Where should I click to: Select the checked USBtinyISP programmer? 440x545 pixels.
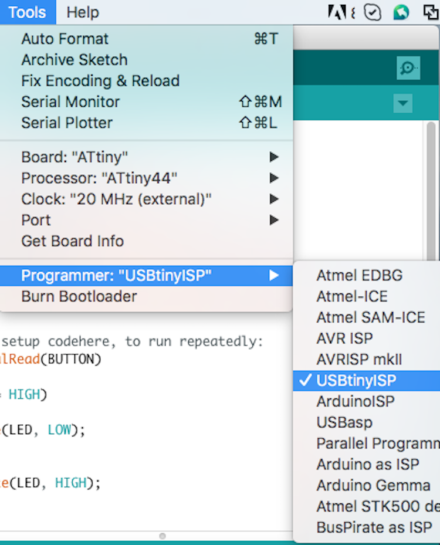(367, 381)
